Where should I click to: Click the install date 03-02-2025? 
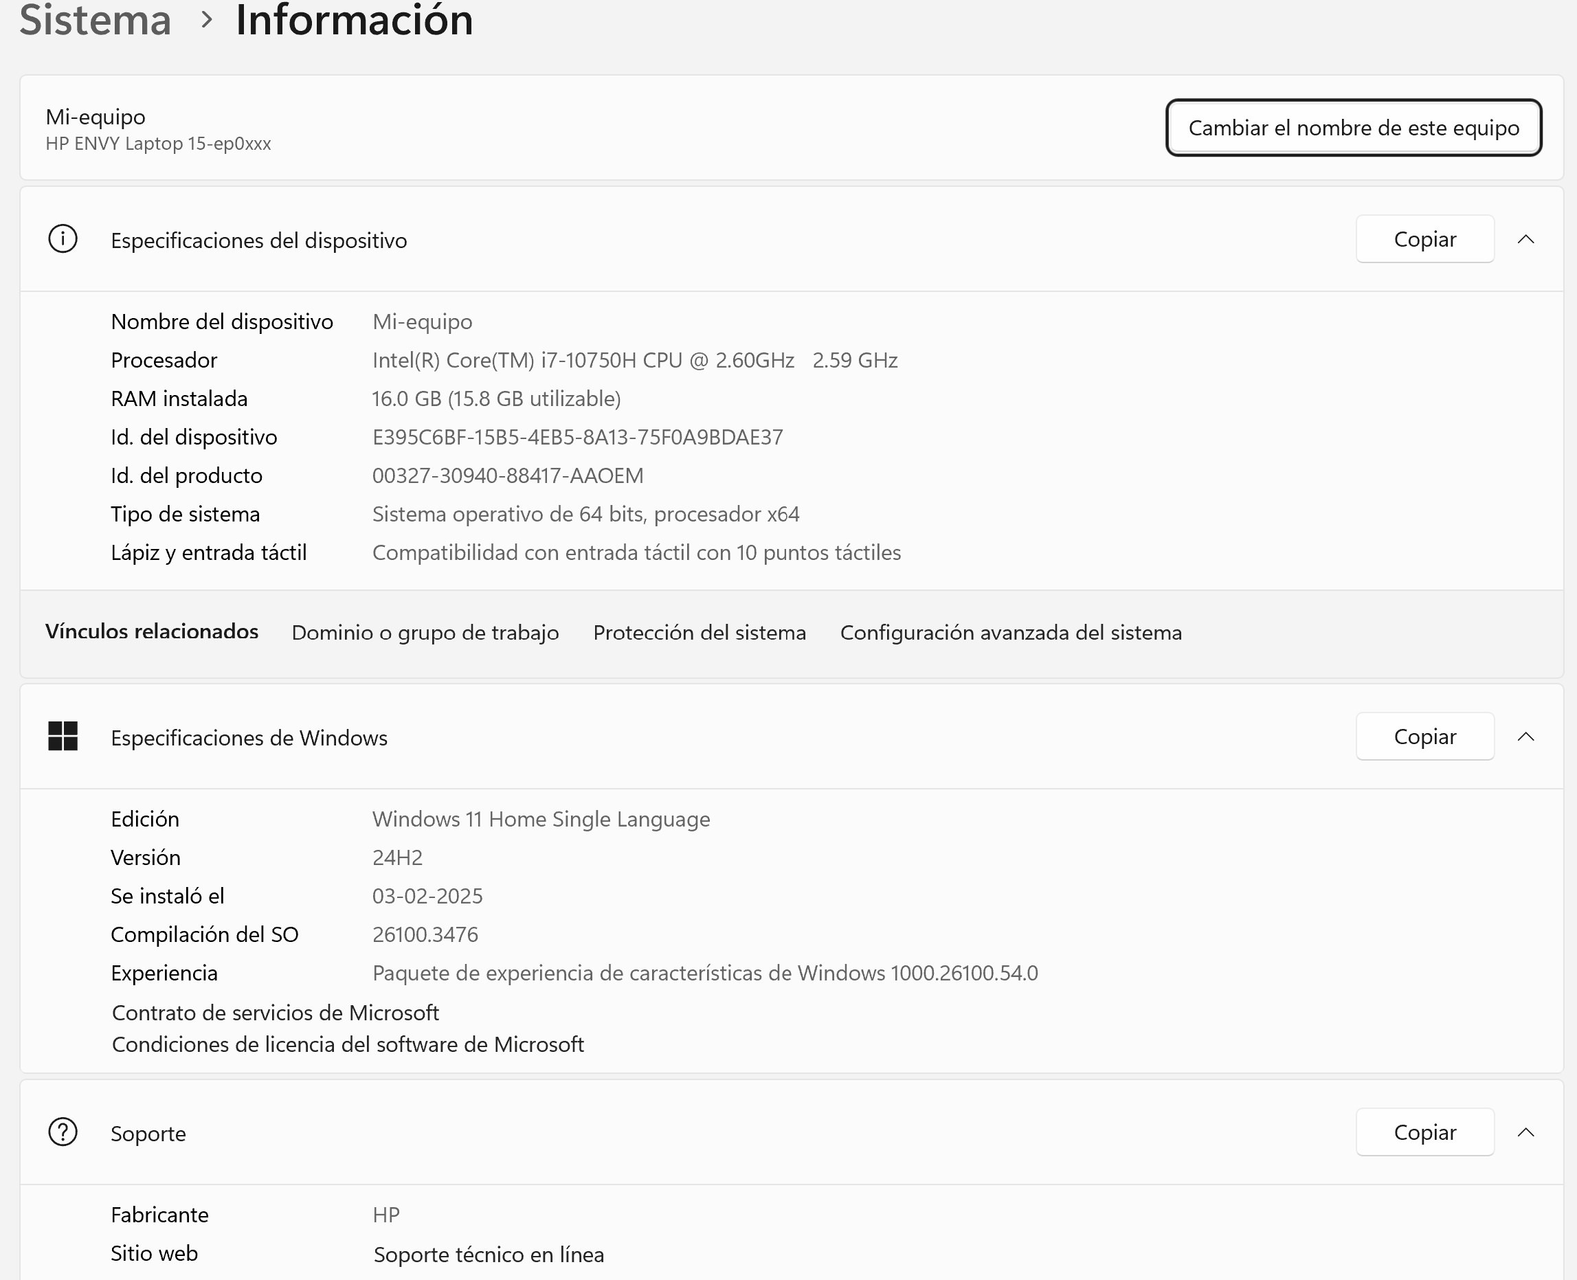click(427, 896)
